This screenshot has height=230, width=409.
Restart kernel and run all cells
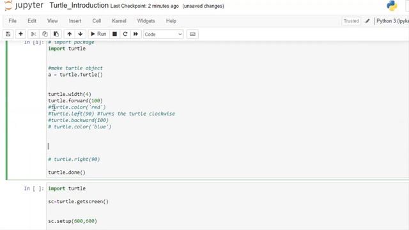[x=135, y=34]
